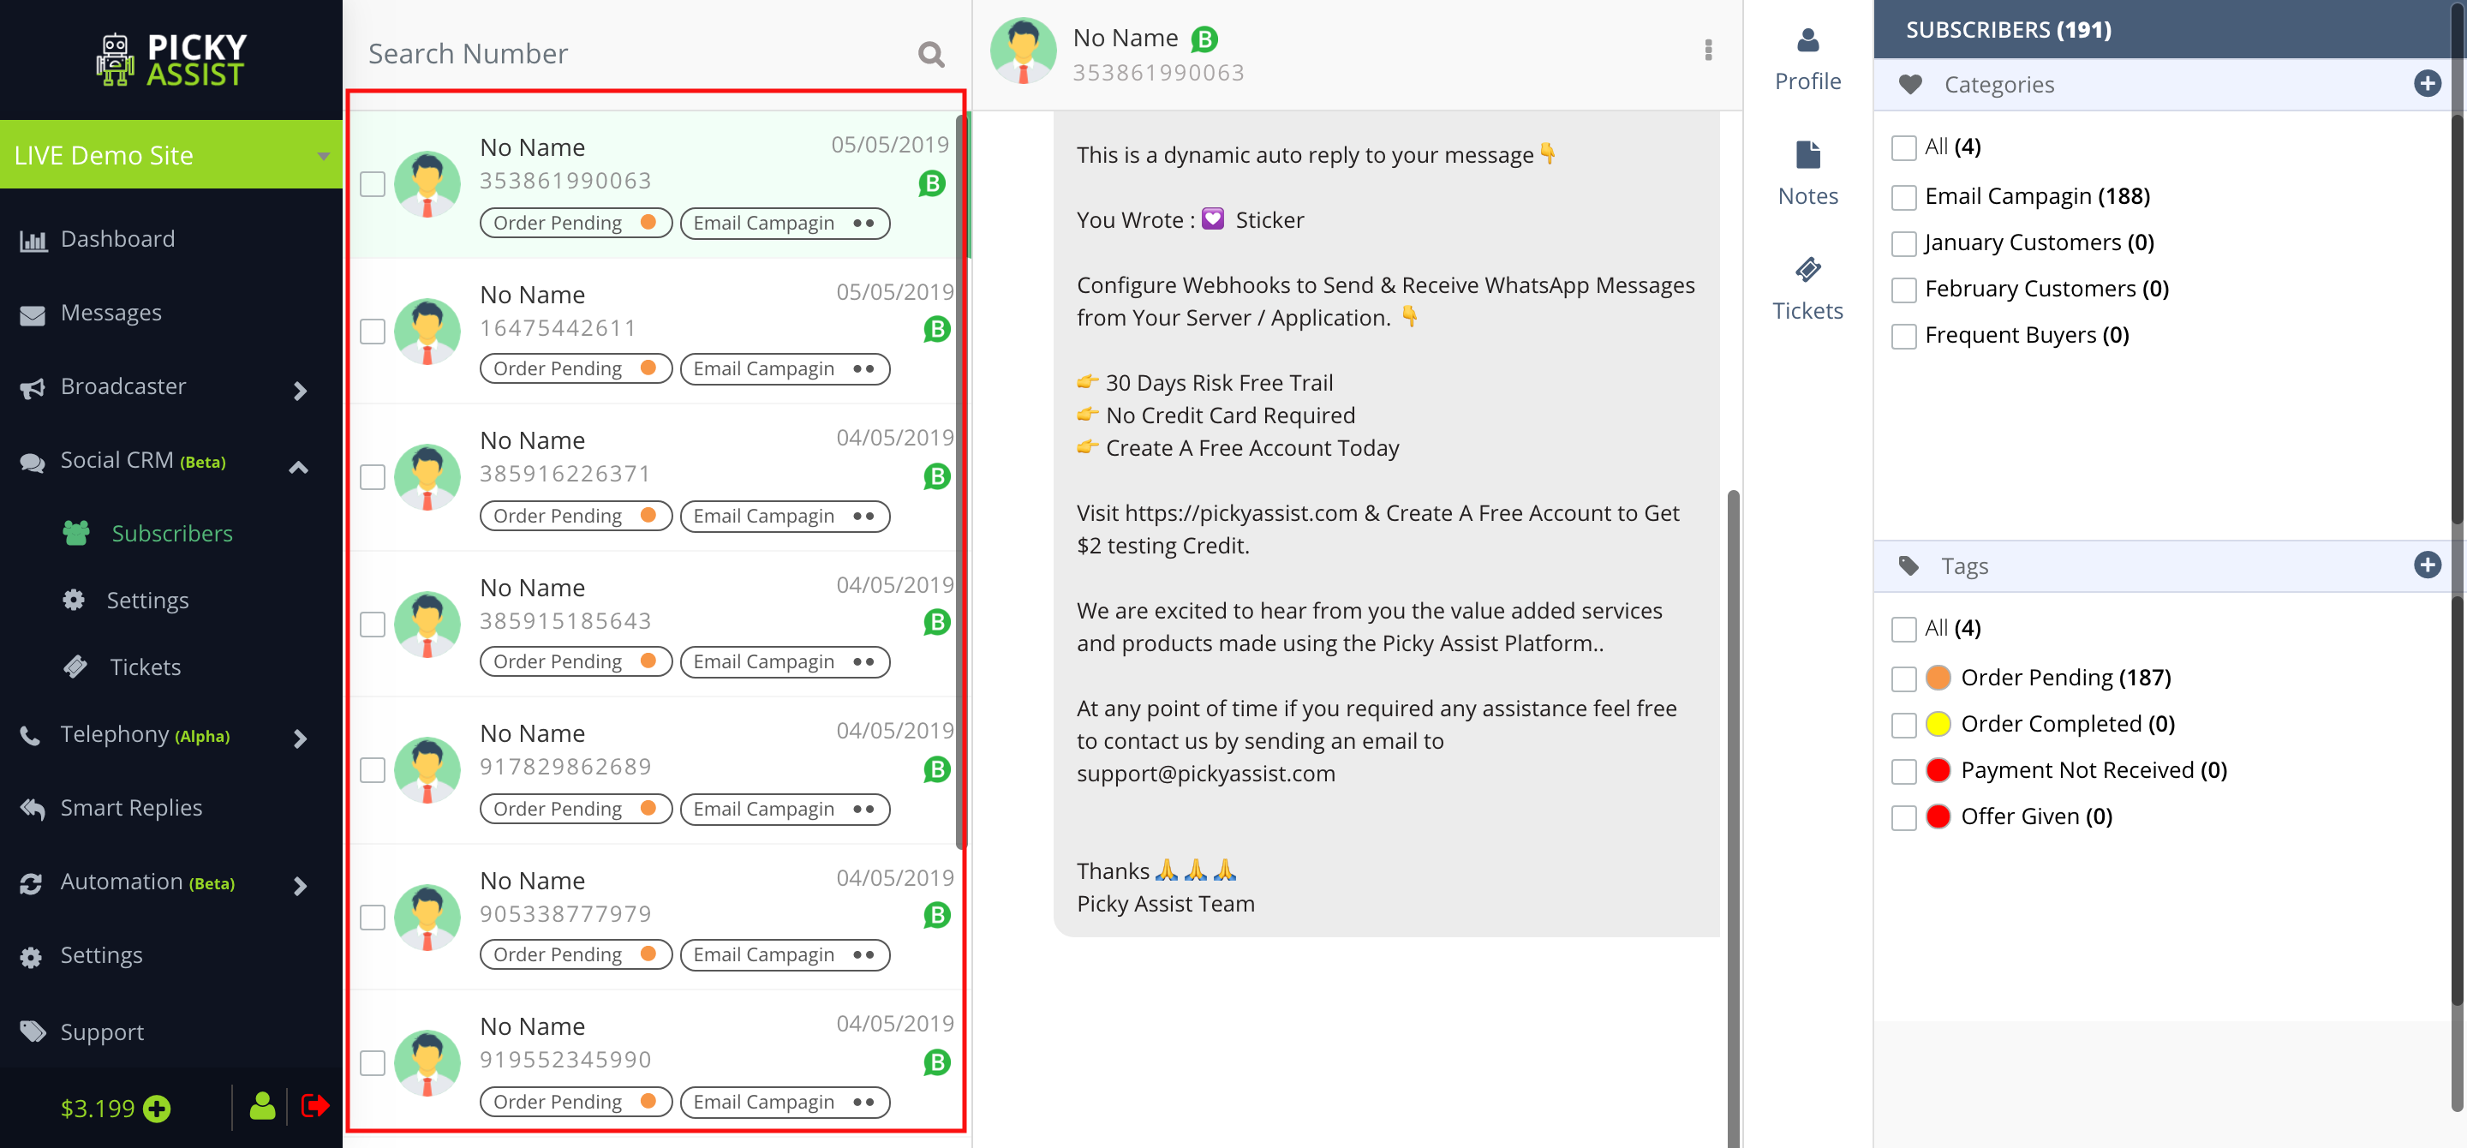Tick the January Customers category checkbox
Image resolution: width=2467 pixels, height=1148 pixels.
1903,243
